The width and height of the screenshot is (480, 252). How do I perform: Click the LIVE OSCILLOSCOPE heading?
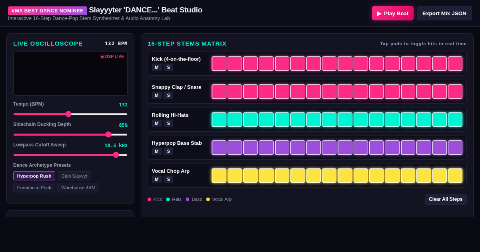click(x=48, y=44)
